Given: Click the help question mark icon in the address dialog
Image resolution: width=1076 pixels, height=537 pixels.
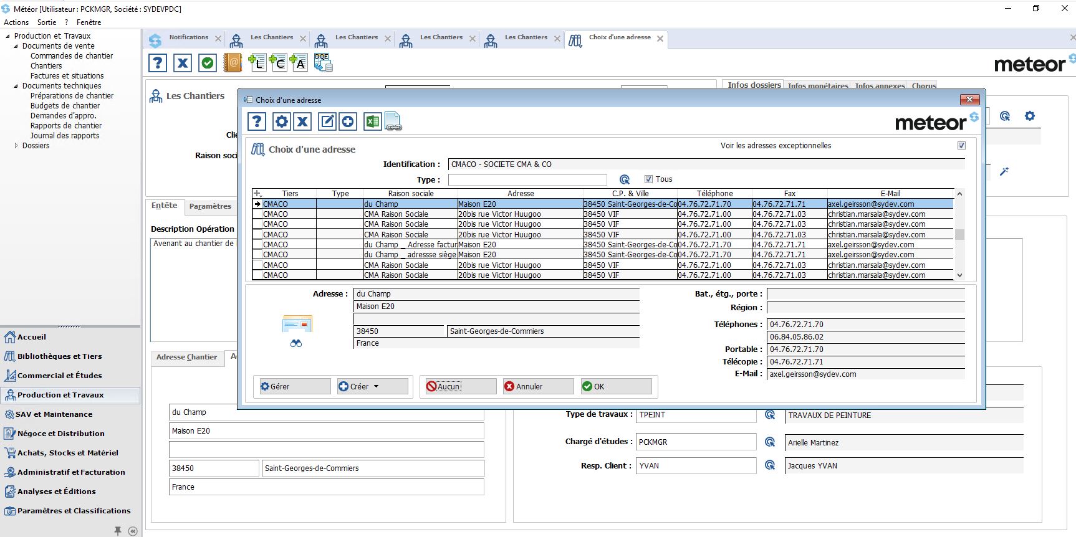Looking at the screenshot, I should point(257,121).
